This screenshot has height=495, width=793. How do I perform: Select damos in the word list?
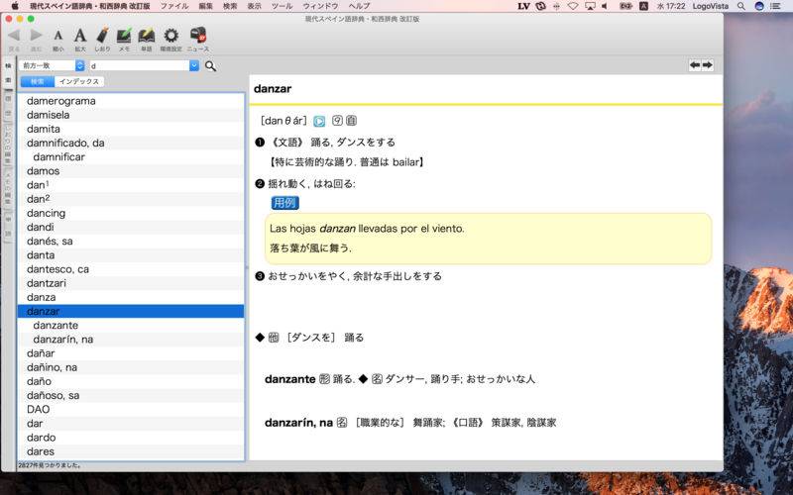point(131,171)
